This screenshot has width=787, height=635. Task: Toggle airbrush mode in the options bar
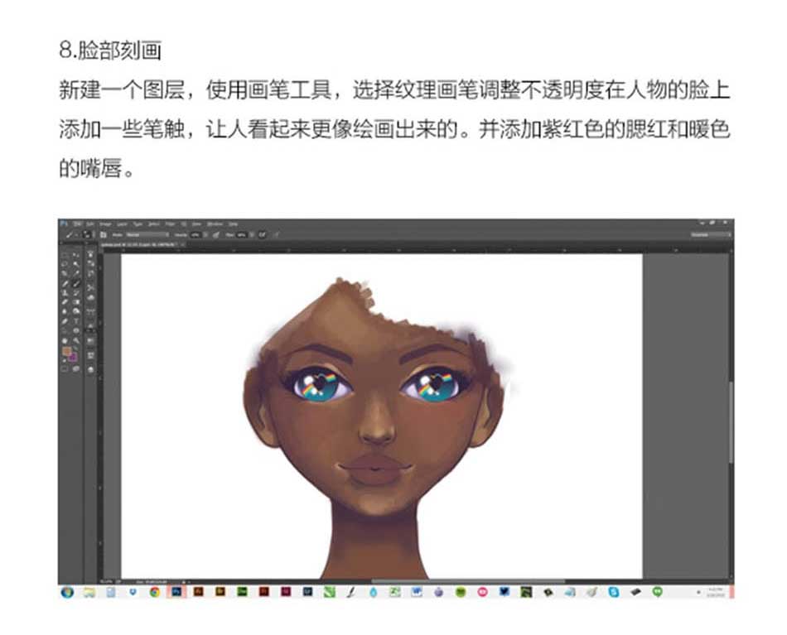pyautogui.click(x=263, y=234)
